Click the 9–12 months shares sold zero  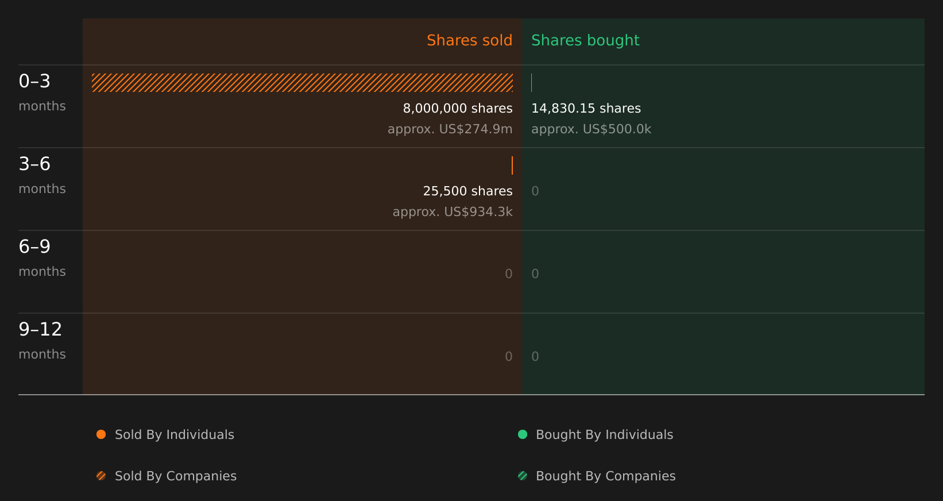(509, 357)
